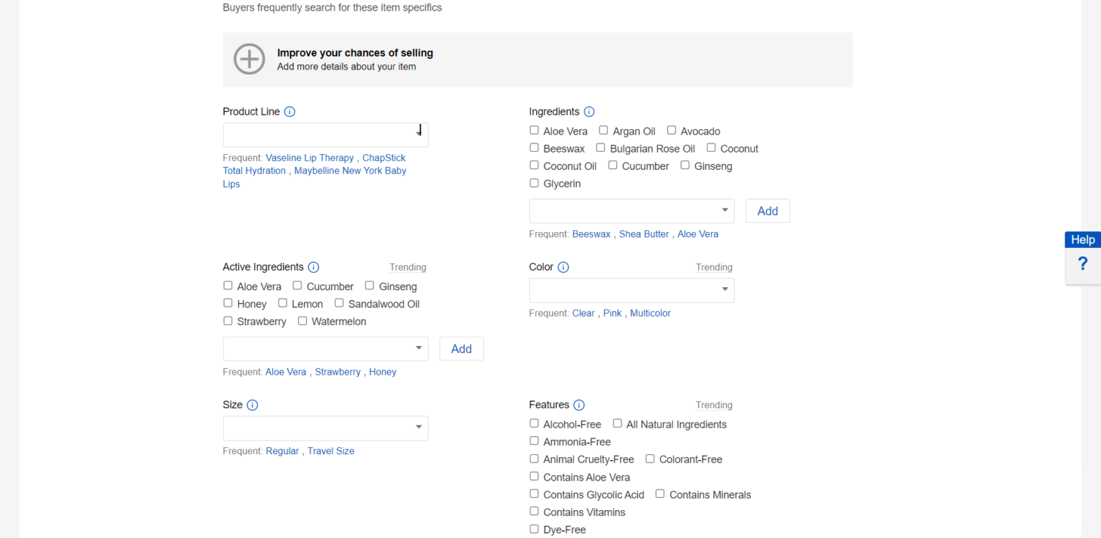Click the Improve your chances of selling heading
Viewport: 1101px width, 538px height.
coord(355,52)
